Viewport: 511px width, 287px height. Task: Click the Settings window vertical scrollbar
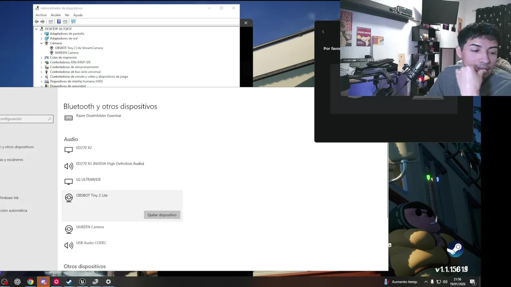tap(387, 181)
